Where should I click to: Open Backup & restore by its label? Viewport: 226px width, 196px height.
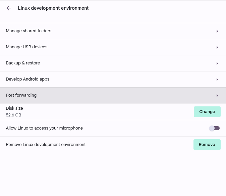point(23,63)
